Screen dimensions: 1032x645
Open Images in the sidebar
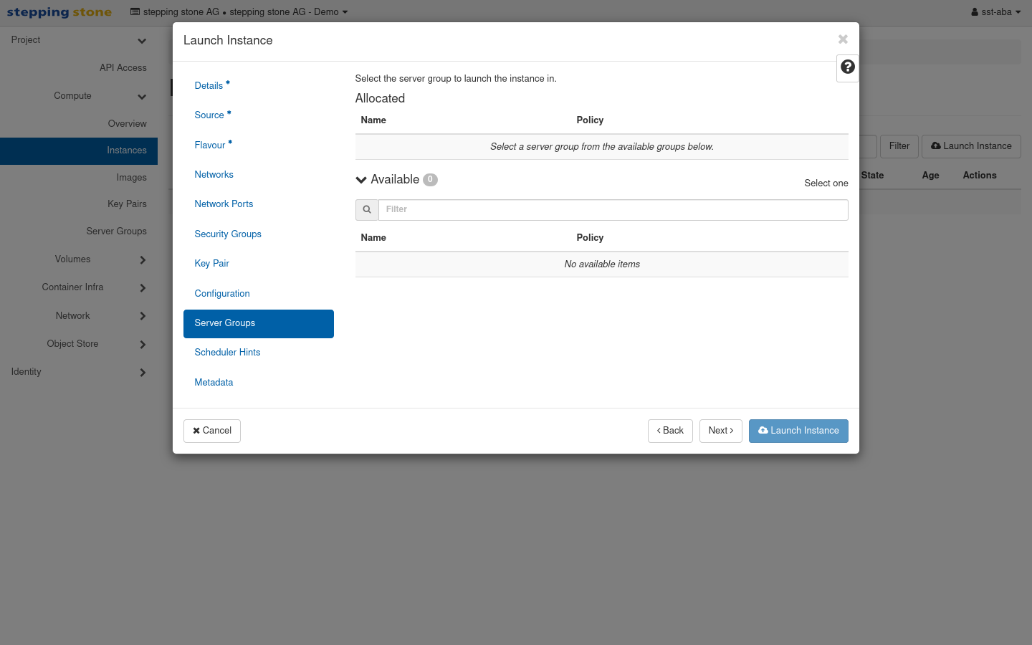click(x=132, y=177)
